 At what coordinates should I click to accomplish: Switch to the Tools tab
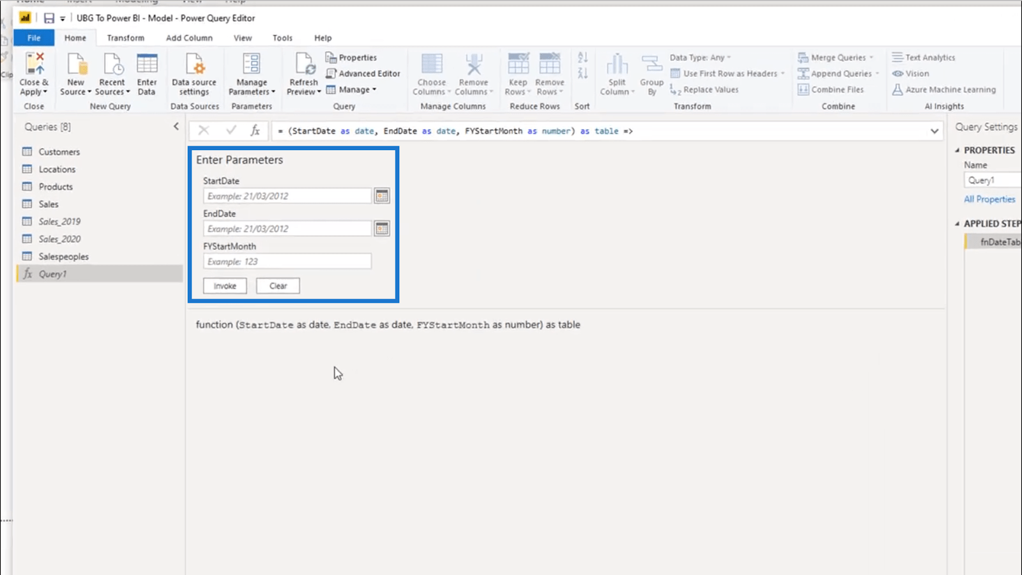(282, 38)
